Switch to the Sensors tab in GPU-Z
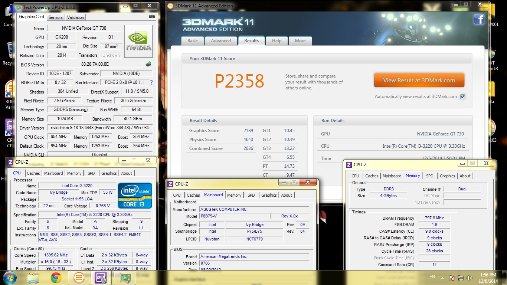The height and width of the screenshot is (285, 507). [x=56, y=17]
